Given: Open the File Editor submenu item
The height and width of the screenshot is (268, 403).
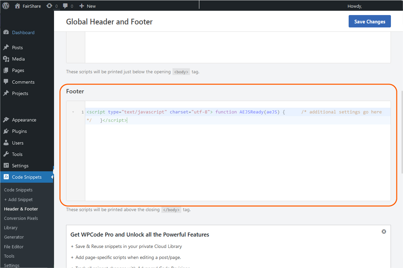Looking at the screenshot, I should coord(14,247).
